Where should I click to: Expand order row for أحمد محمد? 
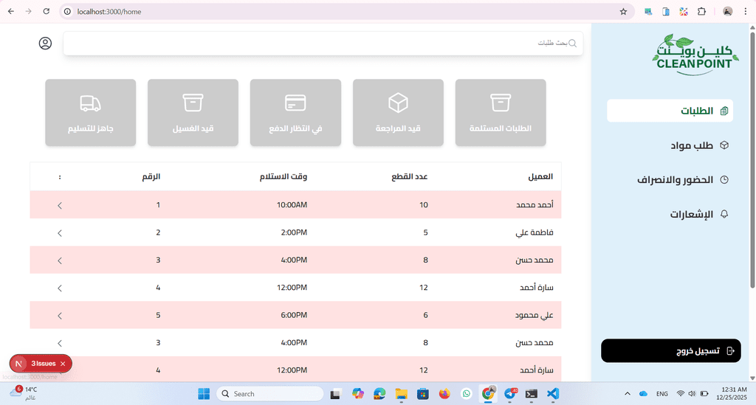(60, 205)
